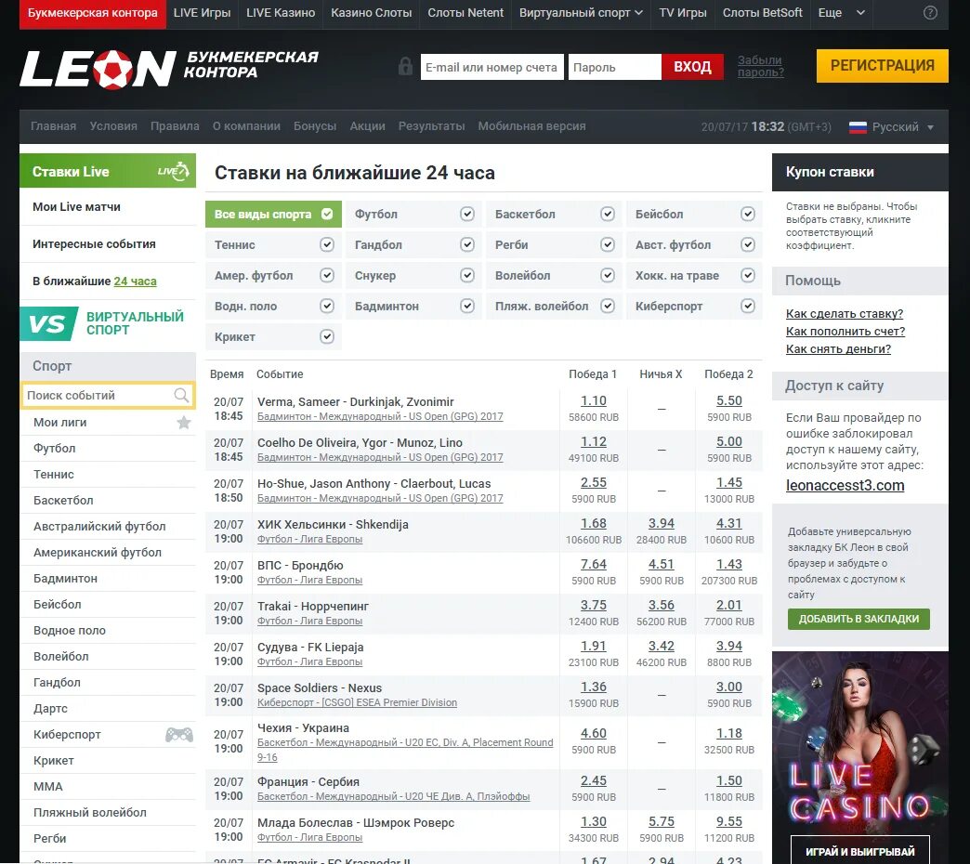Open Мобильная версия link

pyautogui.click(x=531, y=126)
